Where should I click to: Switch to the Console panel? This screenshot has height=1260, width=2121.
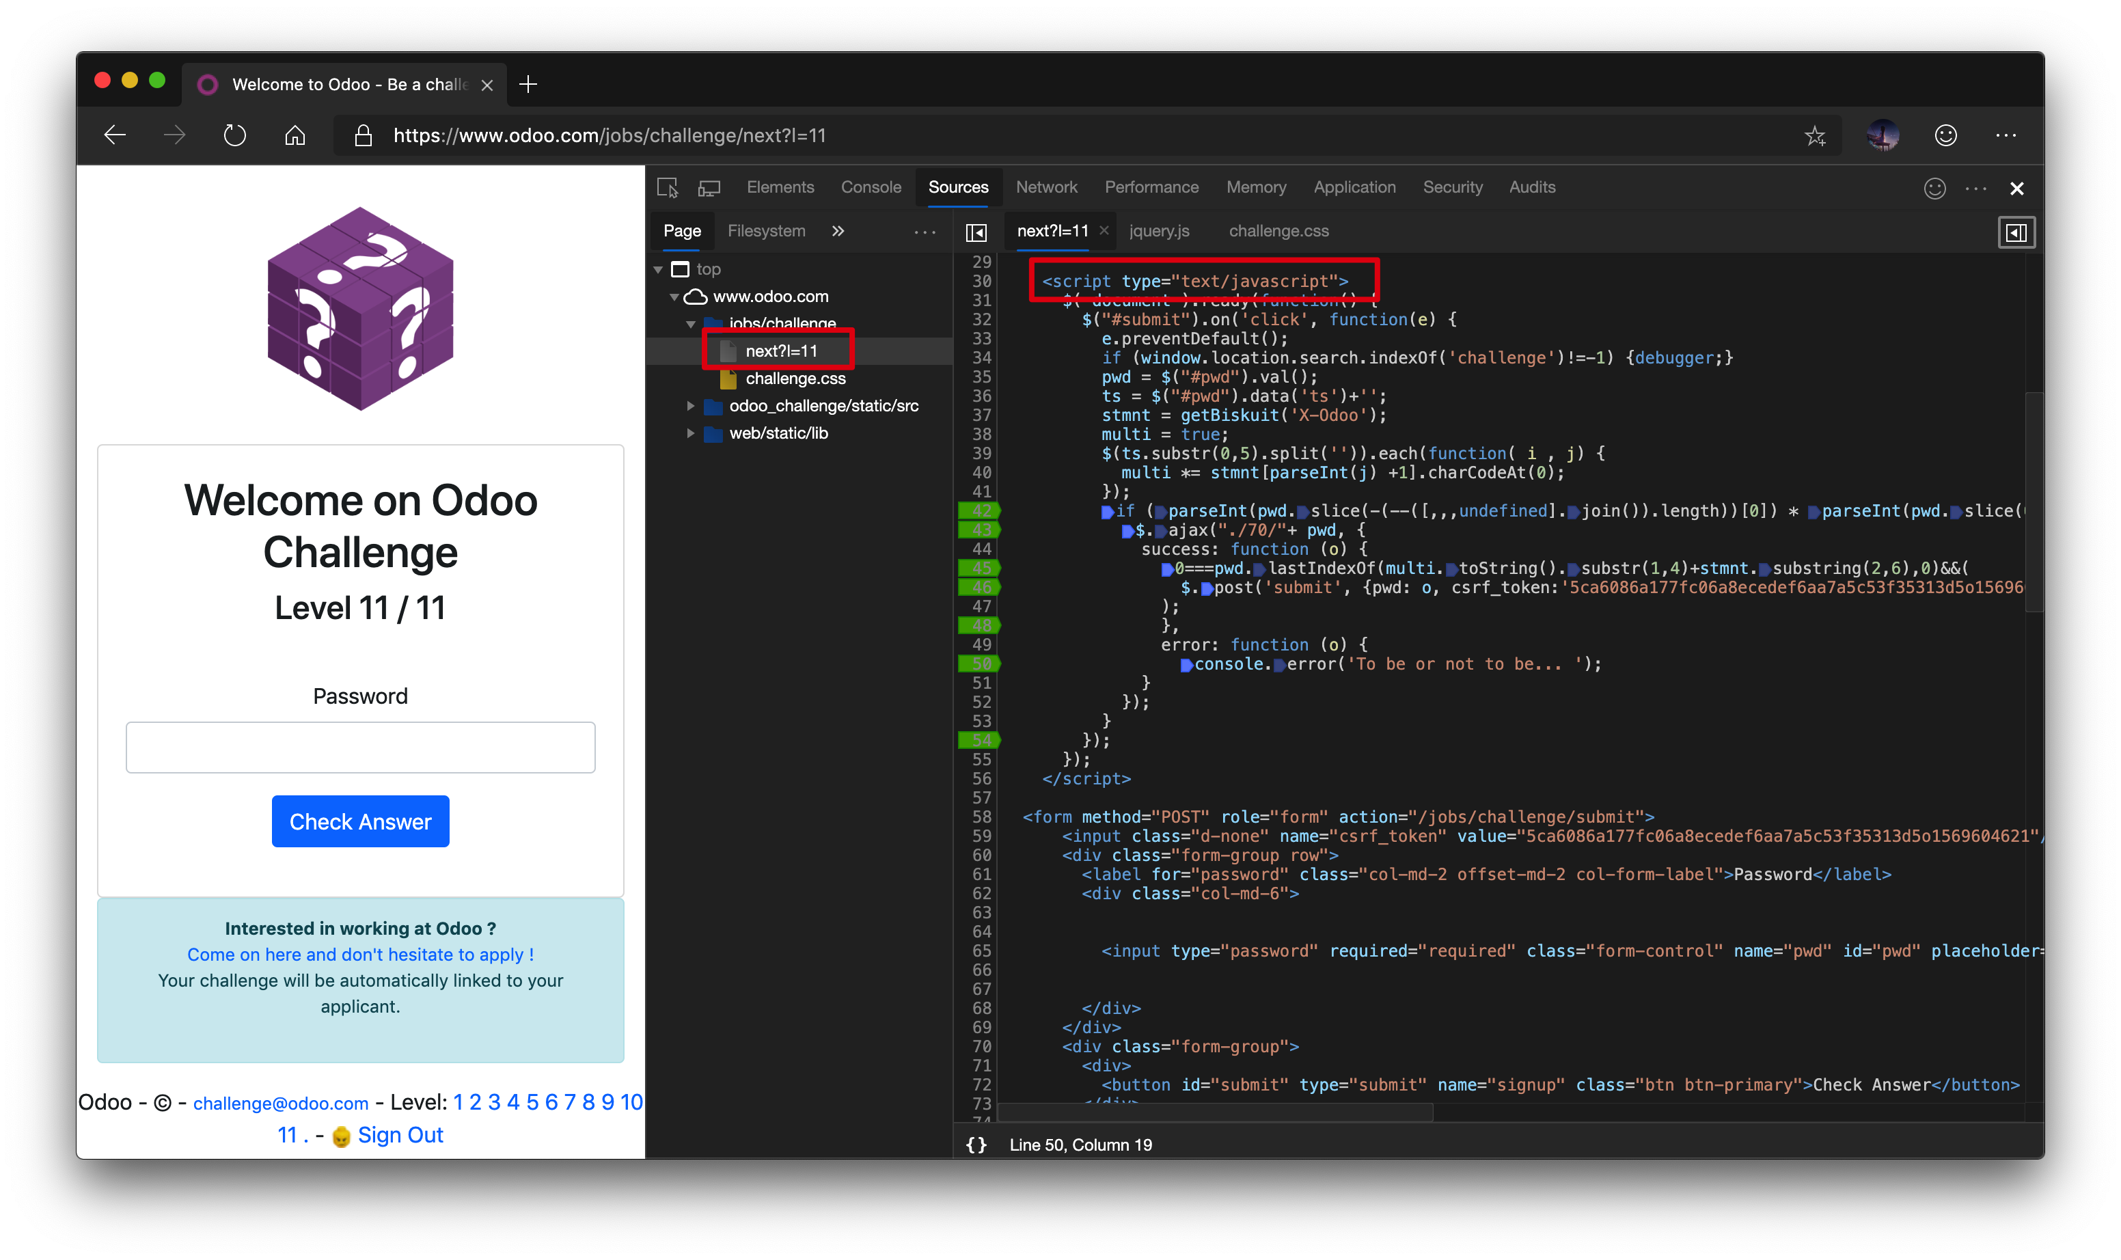[x=871, y=188]
